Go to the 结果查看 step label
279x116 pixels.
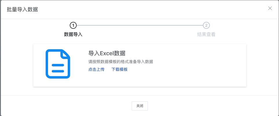pyautogui.click(x=206, y=35)
